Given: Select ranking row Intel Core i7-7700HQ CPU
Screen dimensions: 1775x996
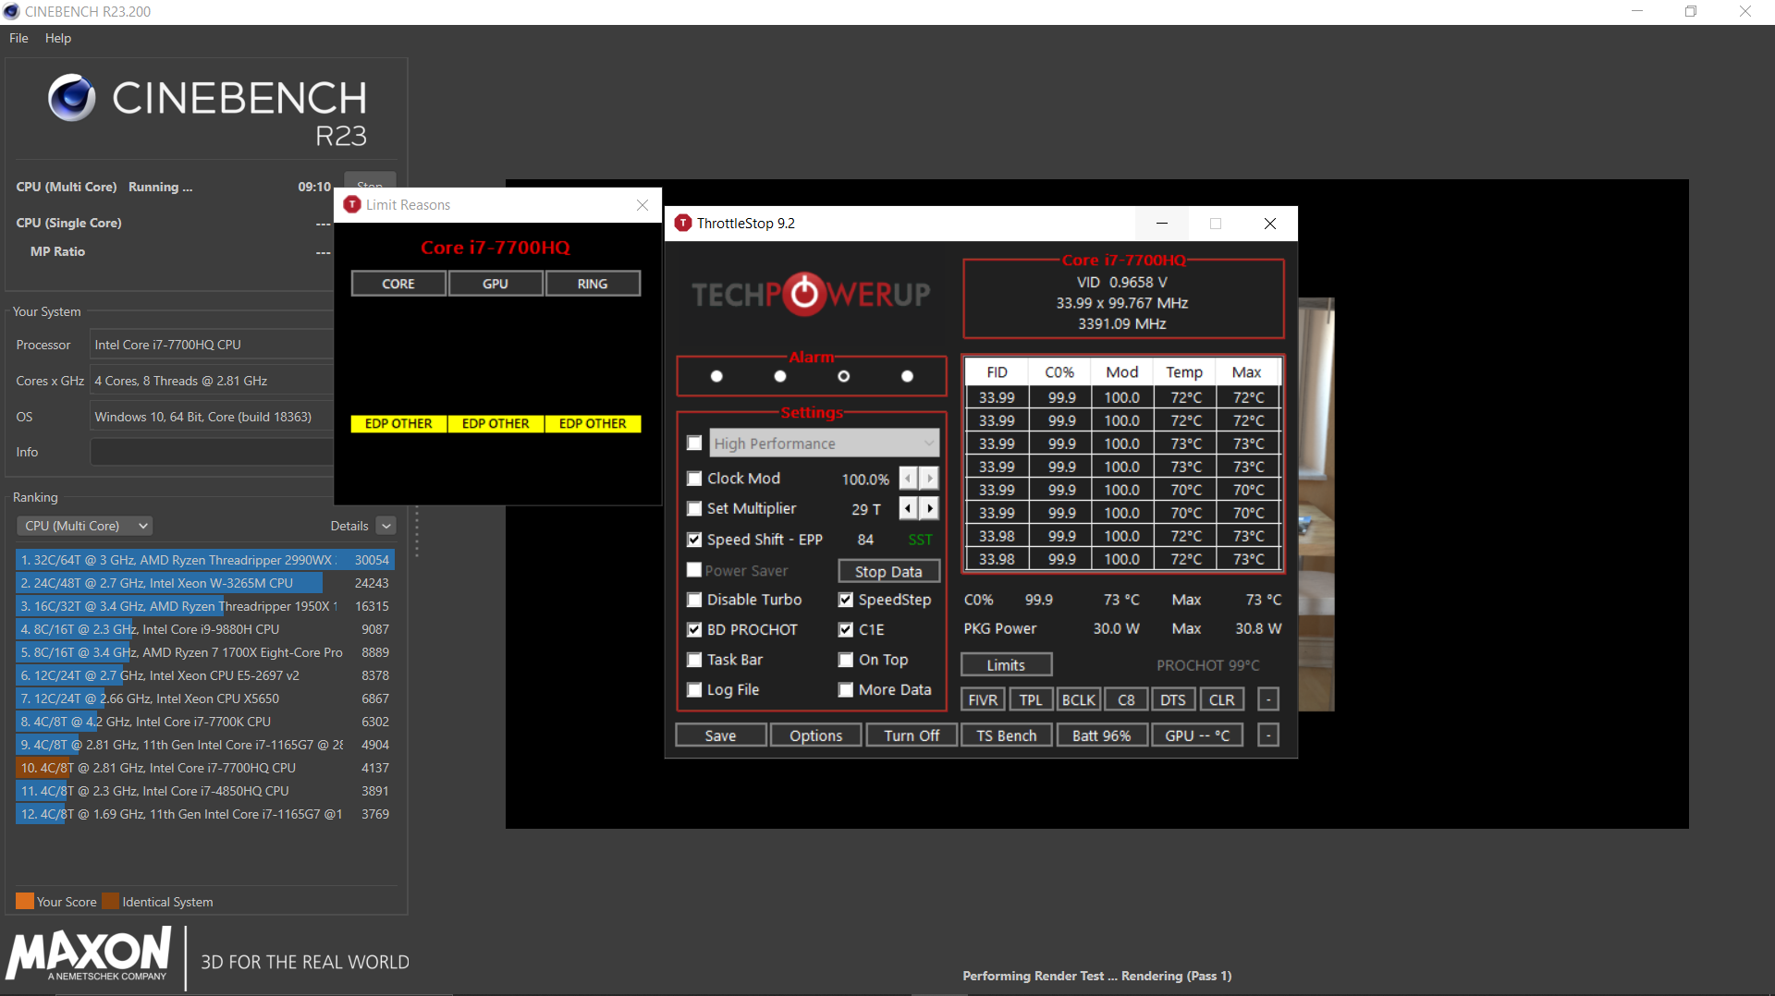Looking at the screenshot, I should click(x=205, y=768).
